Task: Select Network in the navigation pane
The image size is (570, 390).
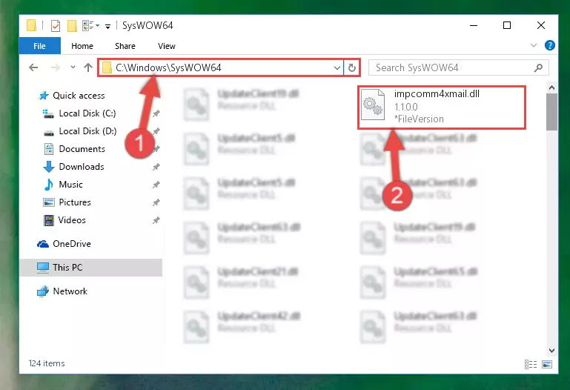Action: (70, 291)
